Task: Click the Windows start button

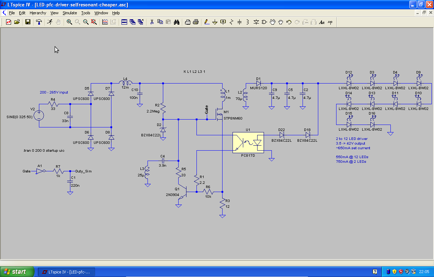Action: (x=17, y=272)
